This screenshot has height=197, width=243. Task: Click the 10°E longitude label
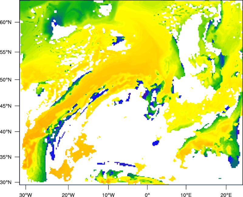coord(186,195)
